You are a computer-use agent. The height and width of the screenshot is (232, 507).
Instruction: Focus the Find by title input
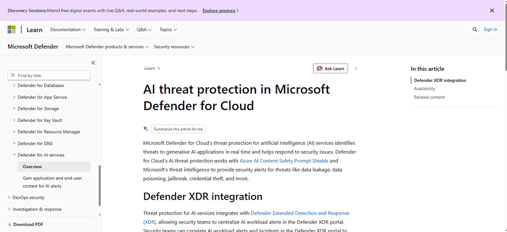[49, 75]
